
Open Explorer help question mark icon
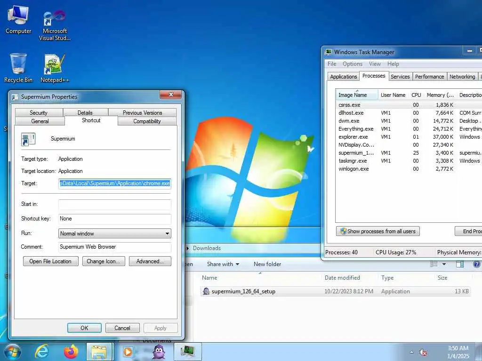[476, 264]
